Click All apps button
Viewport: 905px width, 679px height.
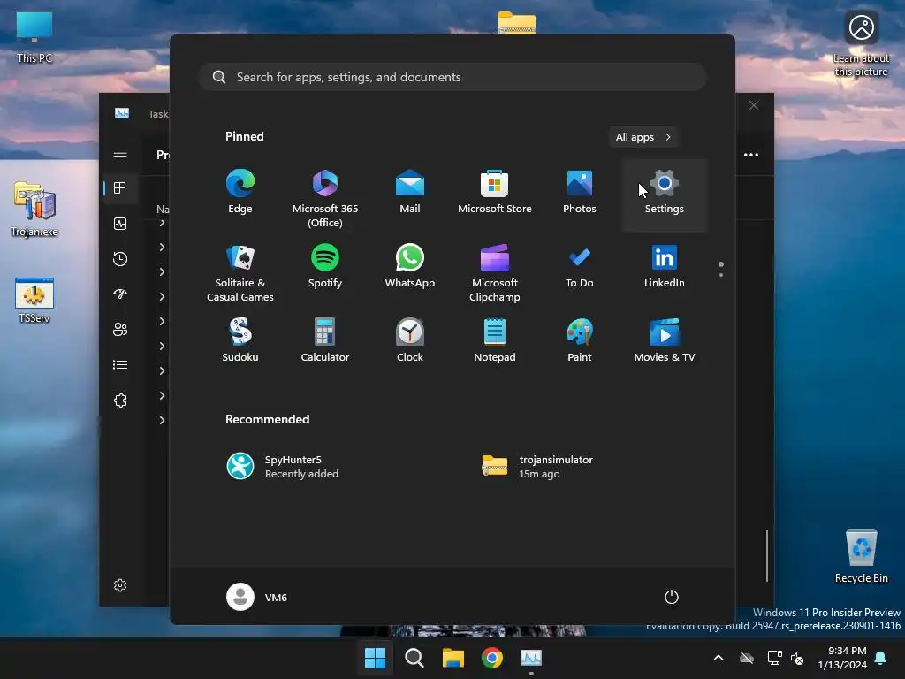point(643,137)
